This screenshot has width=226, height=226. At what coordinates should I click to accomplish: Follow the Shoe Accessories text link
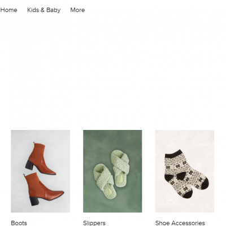click(180, 223)
